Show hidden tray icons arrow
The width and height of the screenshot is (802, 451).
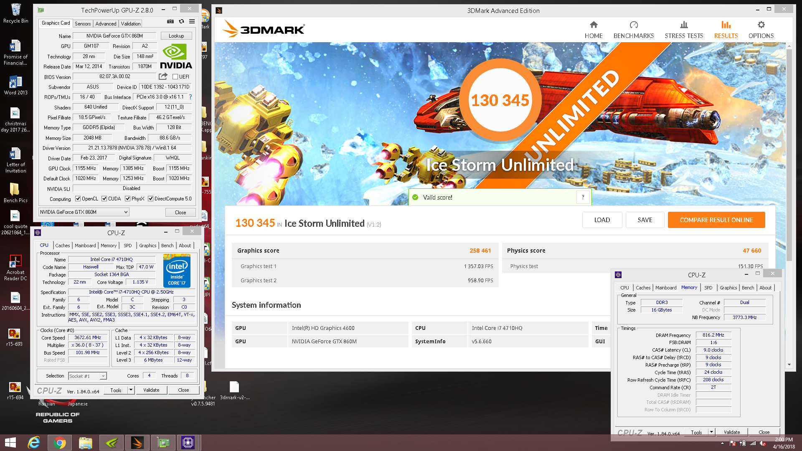pyautogui.click(x=722, y=443)
